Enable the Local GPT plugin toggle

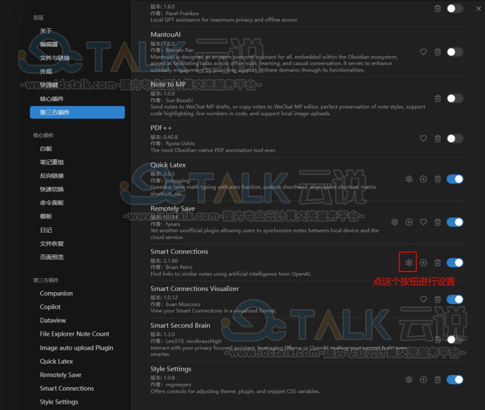click(454, 9)
